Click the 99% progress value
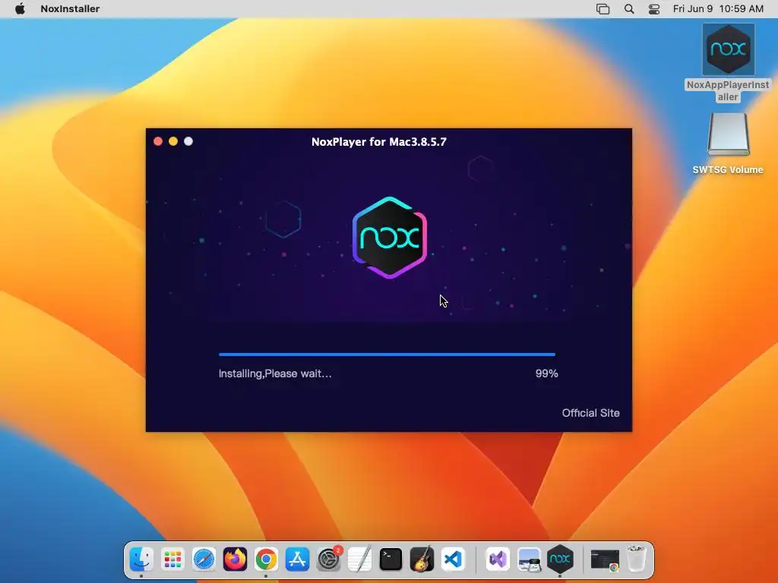Viewport: 778px width, 583px height. click(x=546, y=373)
